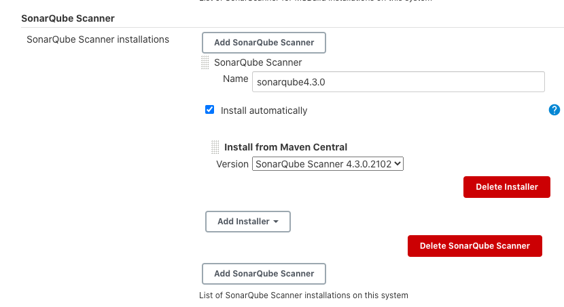Click the bold SonarQube Scanner section heading
Screen dimensions: 564x307
(x=68, y=18)
